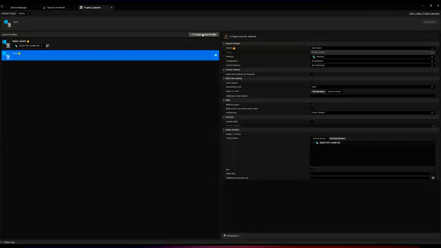Toggle the Archive Build checkbox

click(312, 121)
